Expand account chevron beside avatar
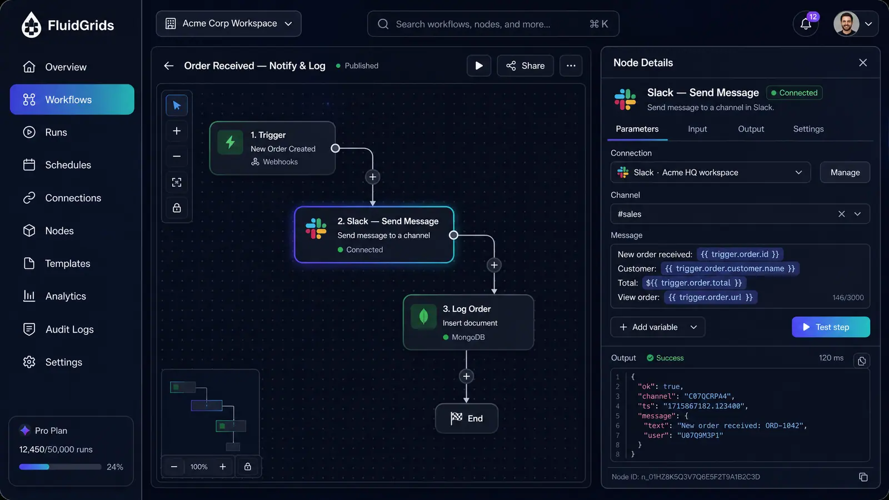Viewport: 889px width, 500px height. click(868, 24)
